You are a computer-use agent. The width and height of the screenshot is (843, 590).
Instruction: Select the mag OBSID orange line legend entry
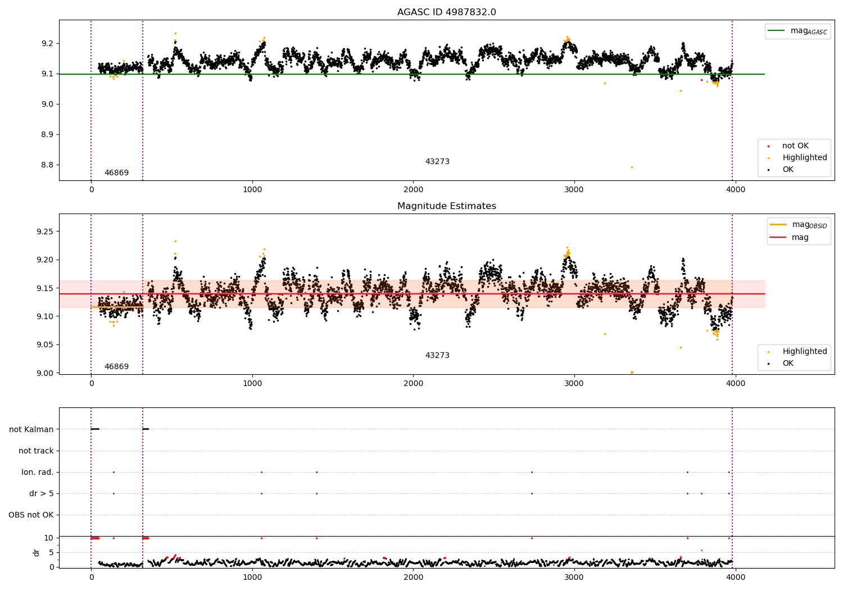799,225
